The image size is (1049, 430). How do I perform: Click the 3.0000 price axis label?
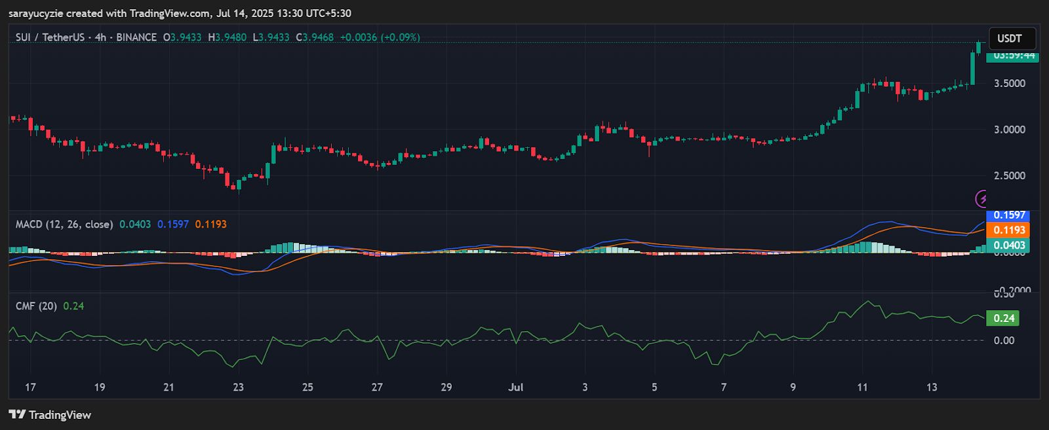pos(1010,130)
